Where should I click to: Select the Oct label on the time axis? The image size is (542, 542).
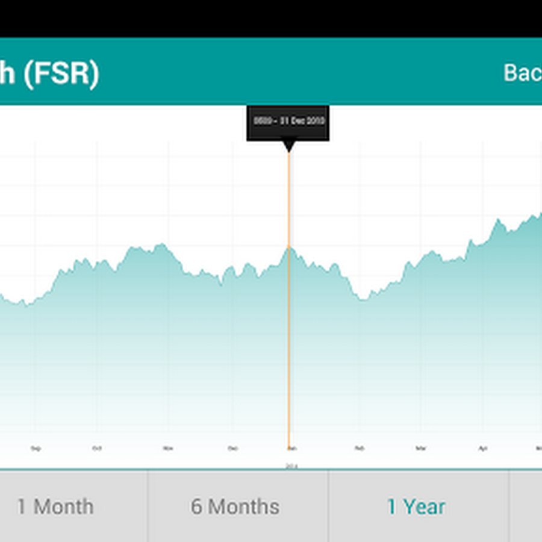tap(97, 449)
